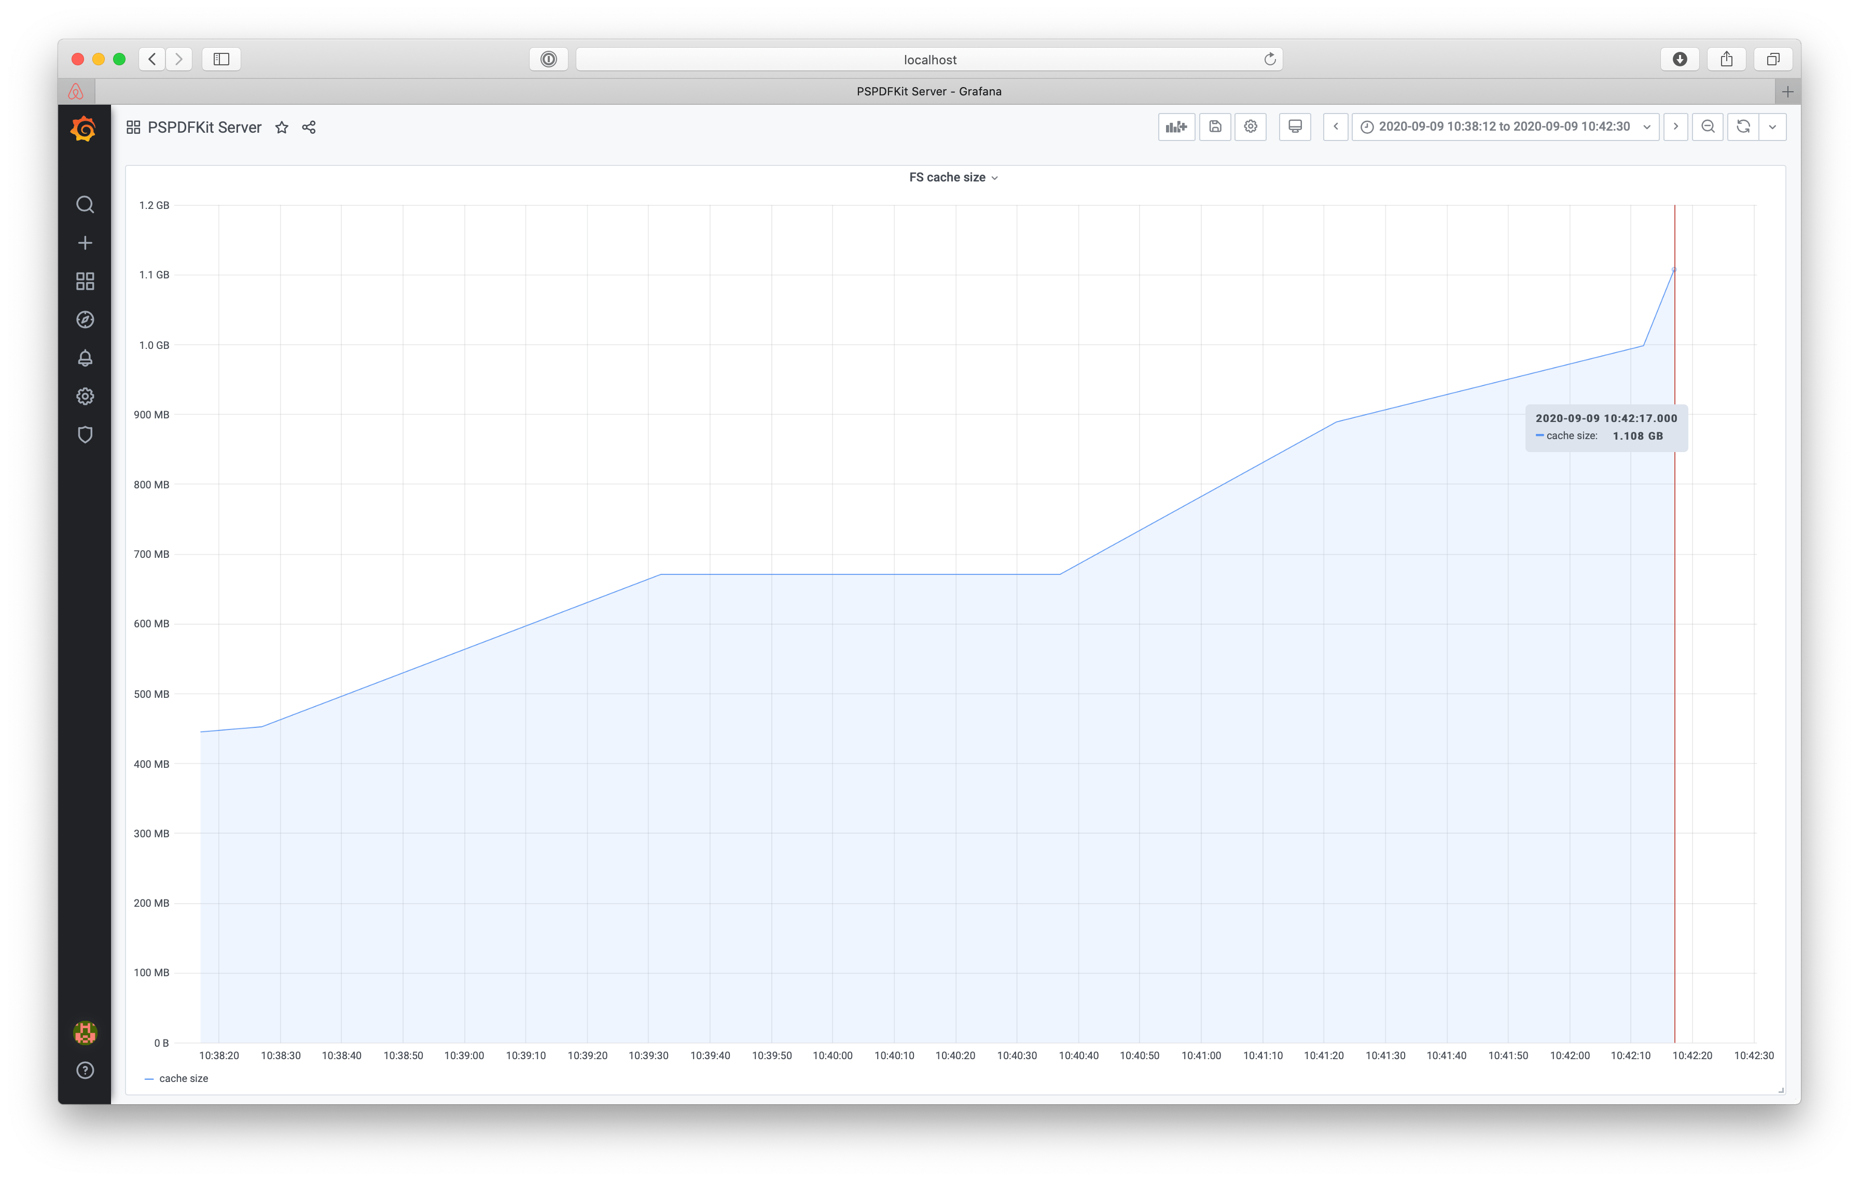Select the PSPDFKit Server browser tab
This screenshot has height=1181, width=1859.
click(x=929, y=91)
